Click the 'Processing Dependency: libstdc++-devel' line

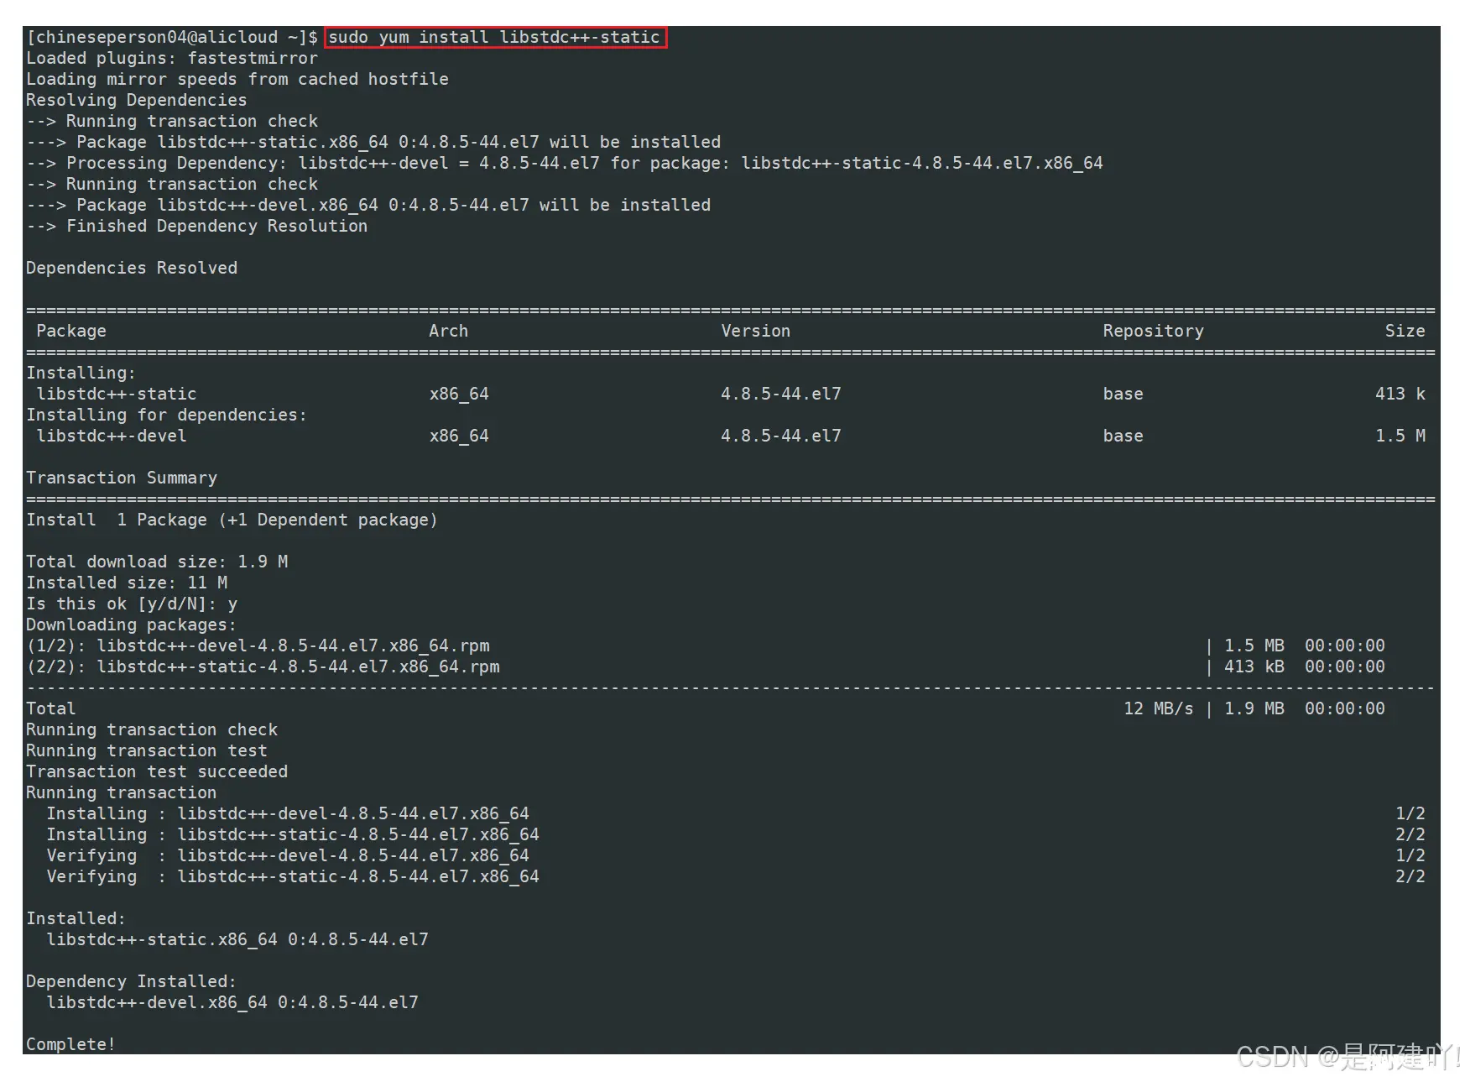click(565, 163)
